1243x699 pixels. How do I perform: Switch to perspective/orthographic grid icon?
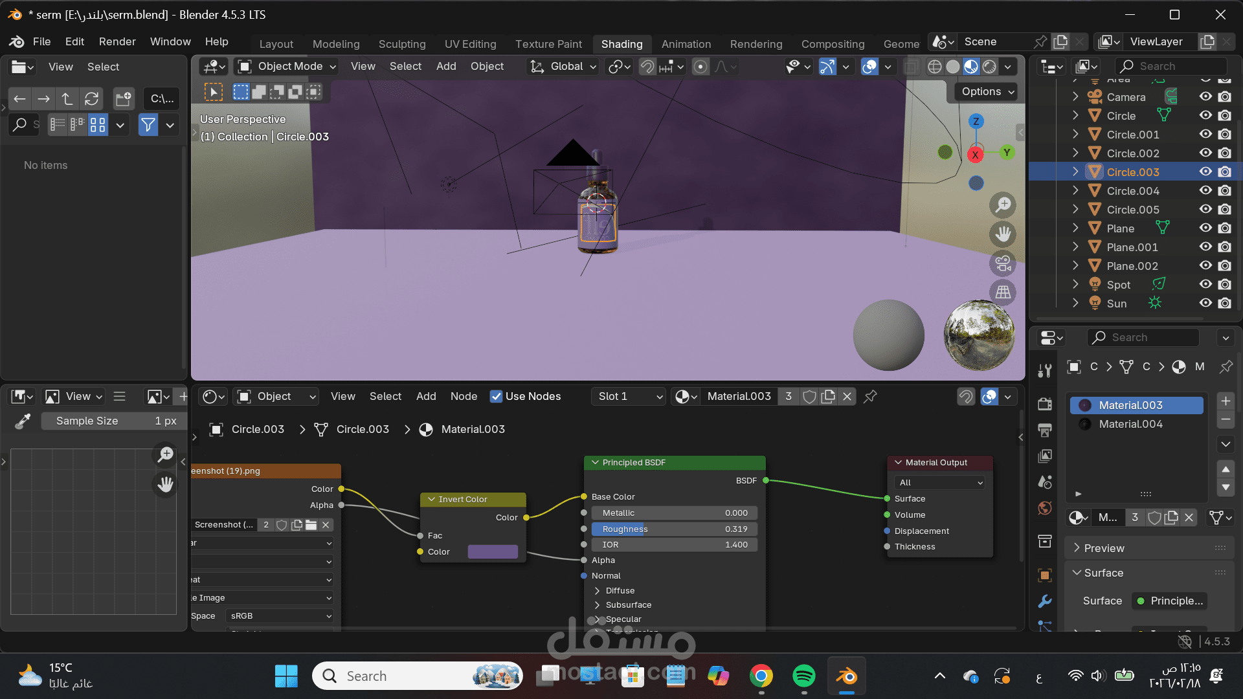pyautogui.click(x=1003, y=293)
